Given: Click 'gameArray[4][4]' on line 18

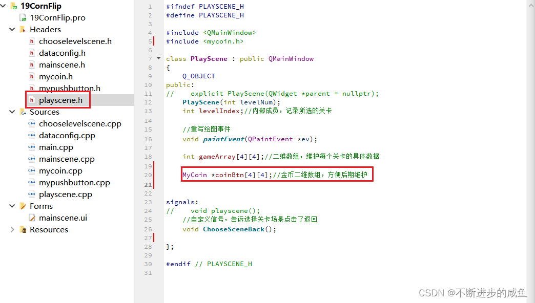Looking at the screenshot, I should pyautogui.click(x=229, y=157).
